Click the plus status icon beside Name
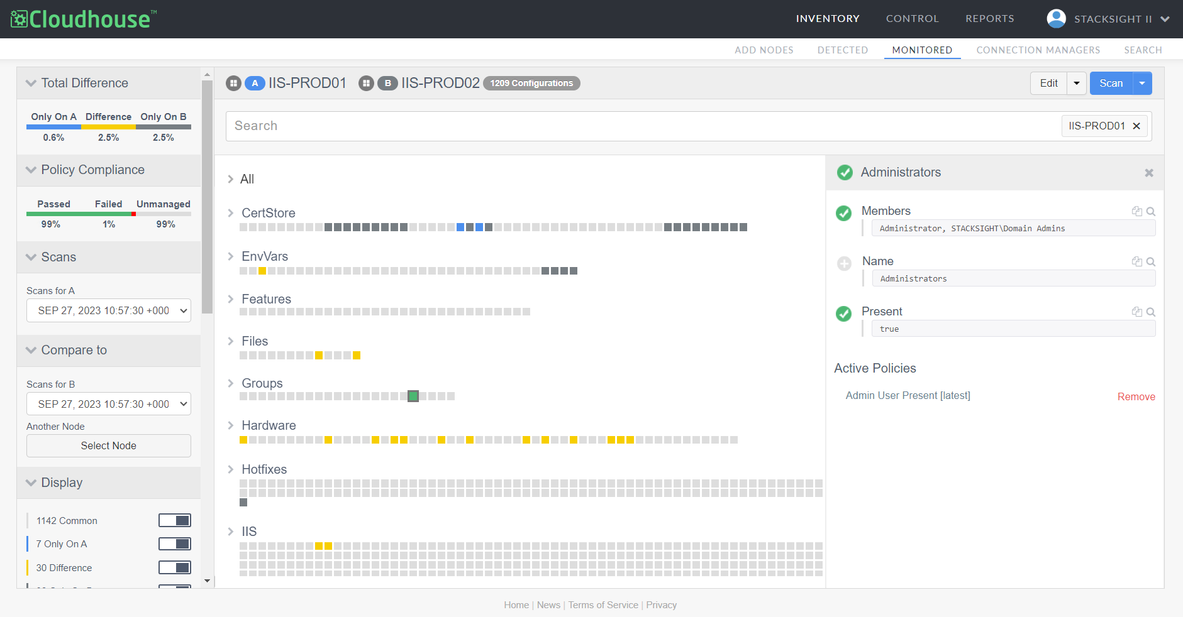 [844, 263]
